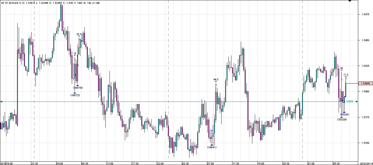Click the 2010 19:00 start time label
This screenshot has height=165, width=373.
pyautogui.click(x=7, y=163)
